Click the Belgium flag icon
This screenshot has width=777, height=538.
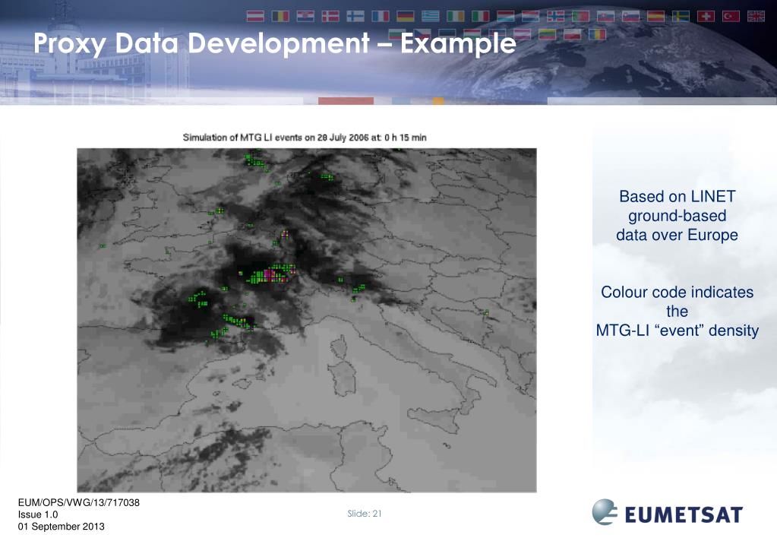pos(280,17)
